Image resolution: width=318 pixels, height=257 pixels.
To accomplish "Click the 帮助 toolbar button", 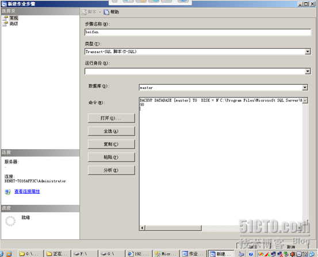I will click(112, 12).
